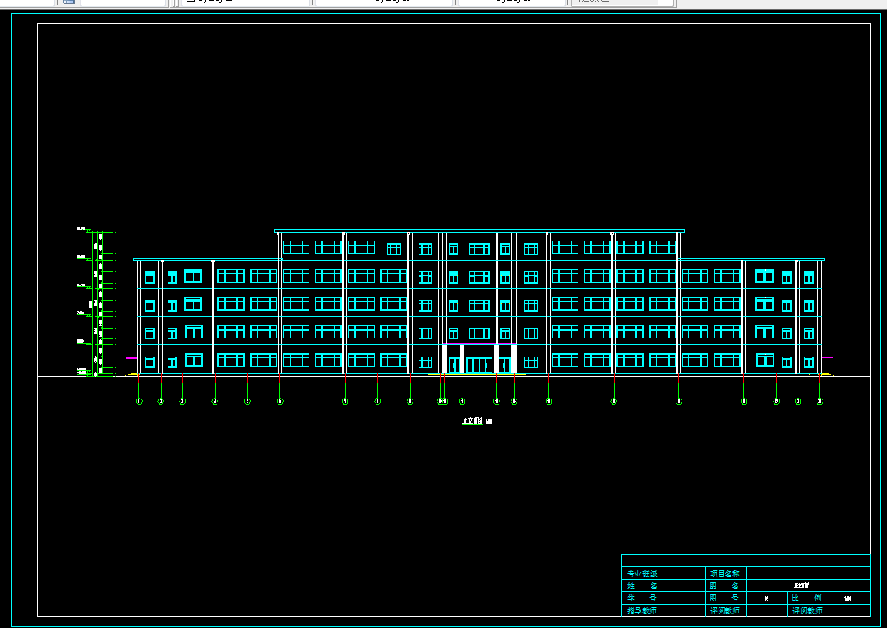Select 评阅教师 label beneath the 比例 cell

coord(807,611)
